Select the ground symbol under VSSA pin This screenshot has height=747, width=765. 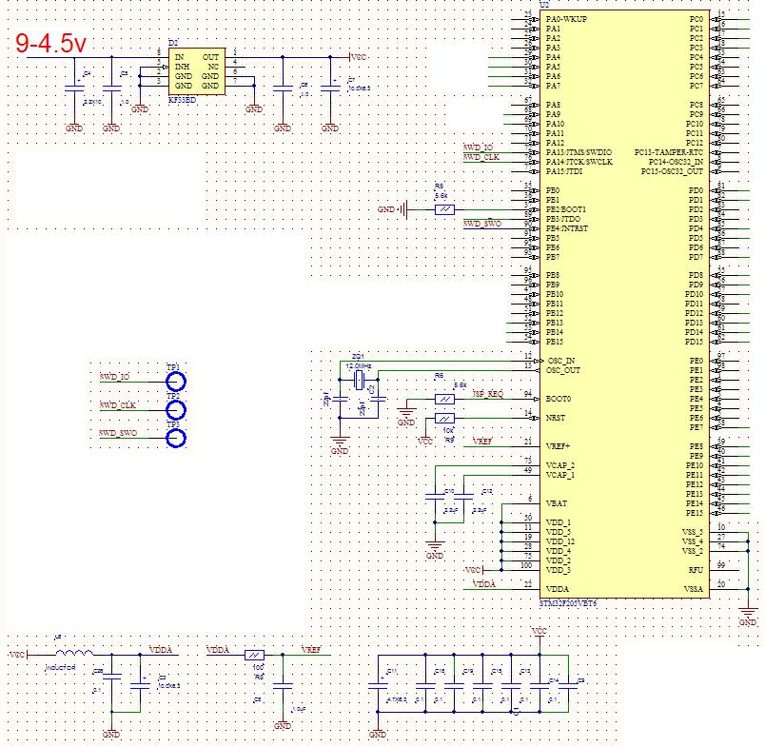tap(748, 610)
